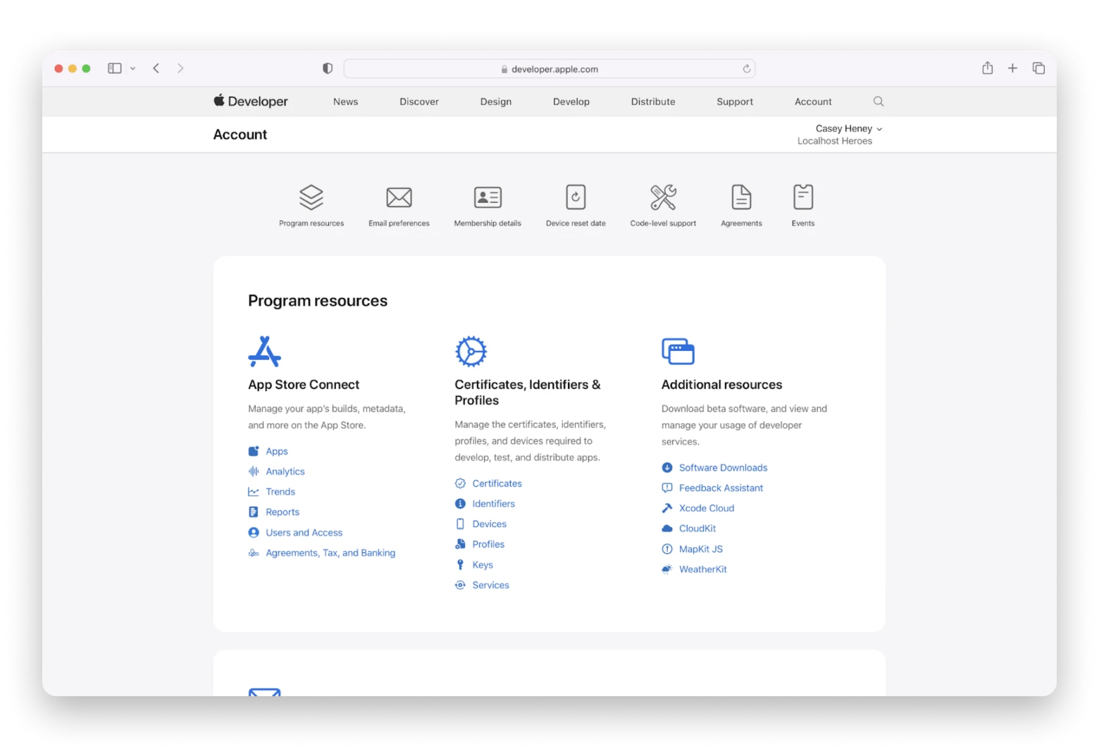
Task: Click the search magnifying glass icon
Action: click(x=878, y=101)
